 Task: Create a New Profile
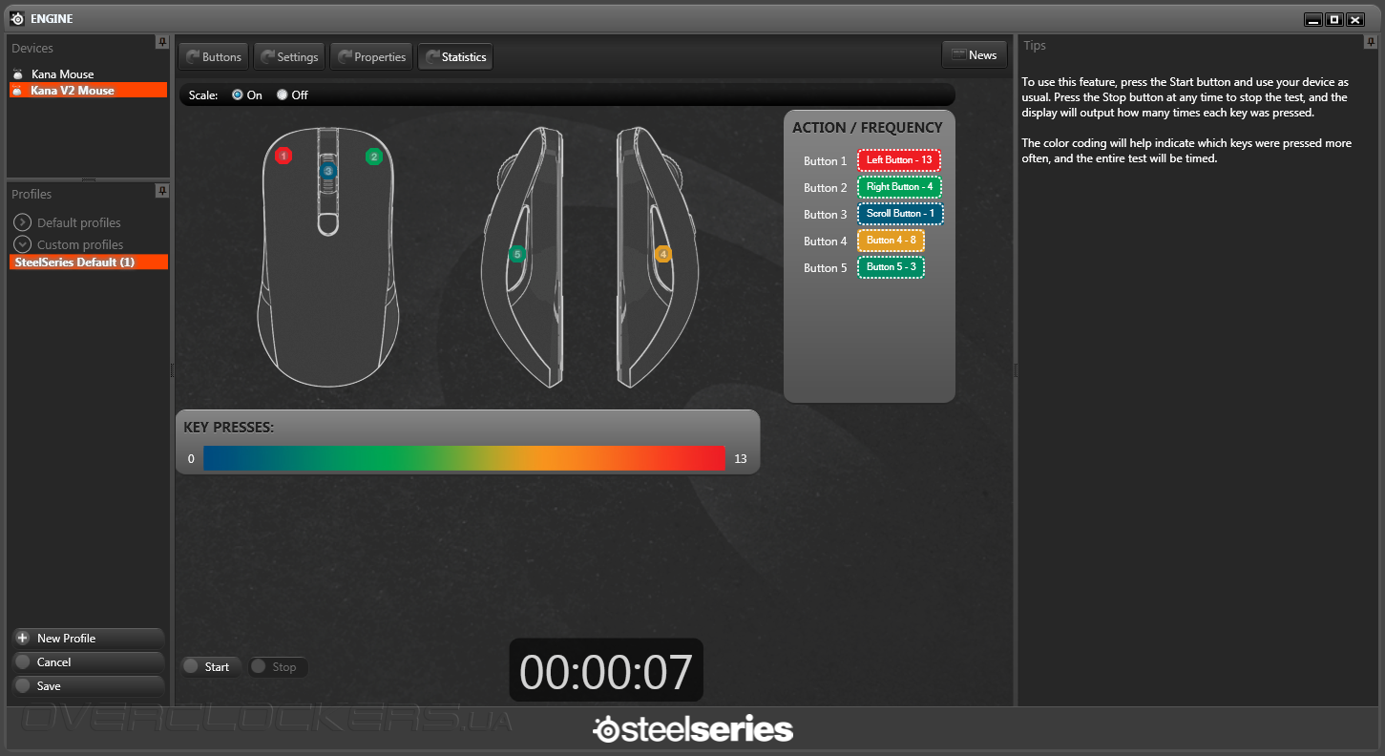88,638
